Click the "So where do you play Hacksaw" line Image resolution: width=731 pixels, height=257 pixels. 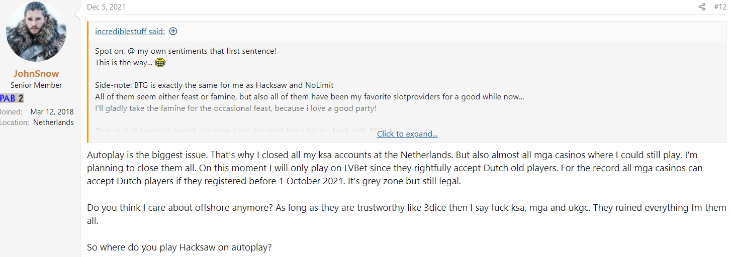[x=179, y=247]
